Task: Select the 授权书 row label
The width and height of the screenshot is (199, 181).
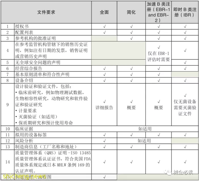Action: 22,26
